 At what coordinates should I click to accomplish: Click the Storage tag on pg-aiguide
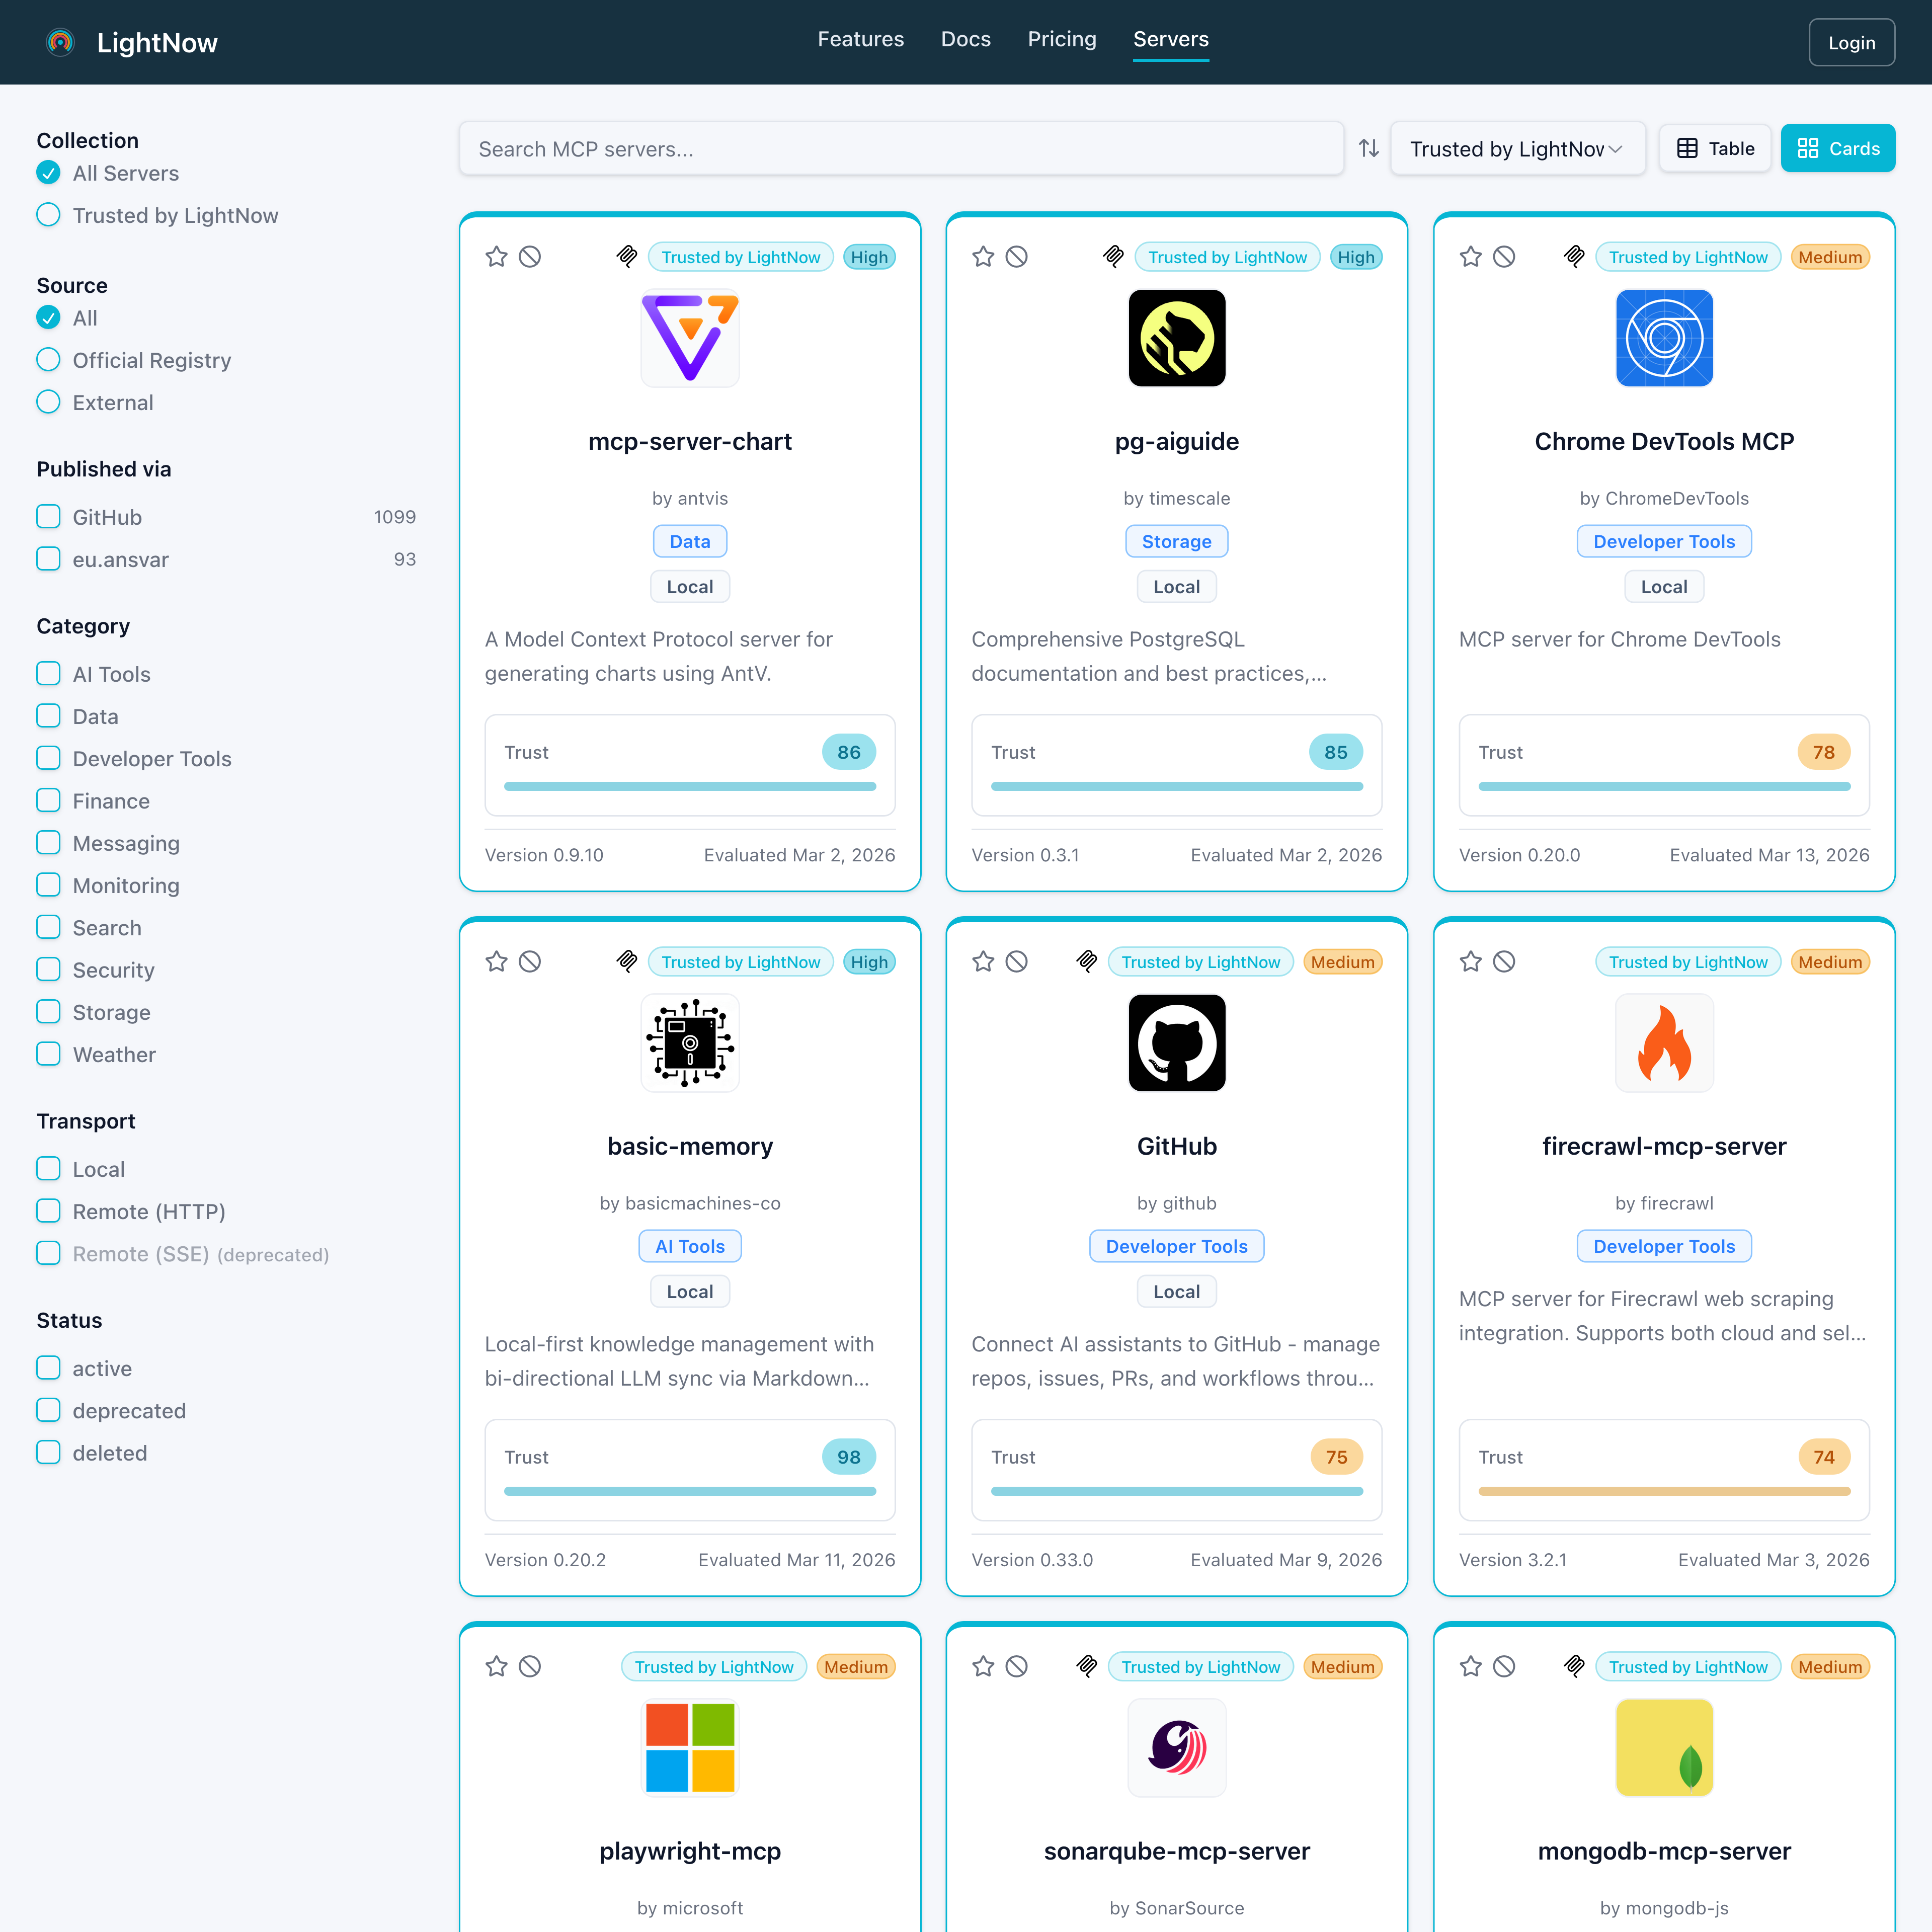pos(1177,541)
